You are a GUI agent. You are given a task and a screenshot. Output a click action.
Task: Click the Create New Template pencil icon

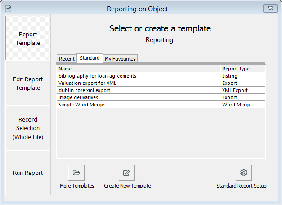tap(127, 173)
